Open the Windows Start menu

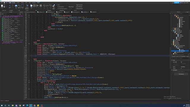pos(2,106)
